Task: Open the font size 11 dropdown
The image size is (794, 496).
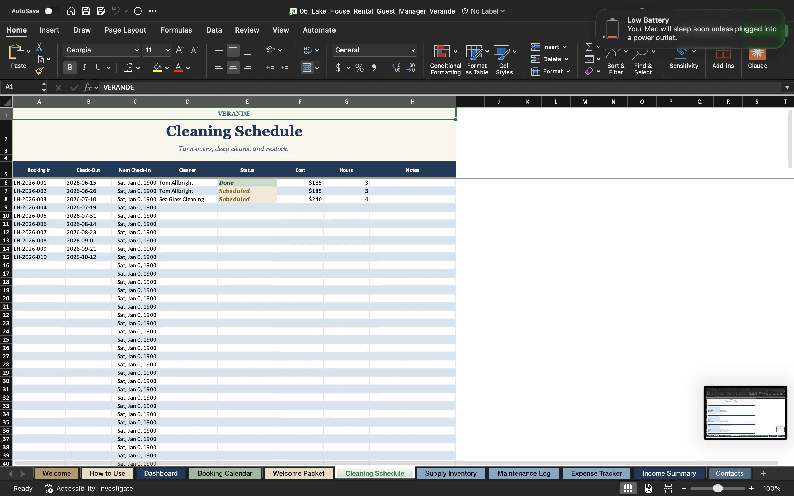Action: (168, 50)
